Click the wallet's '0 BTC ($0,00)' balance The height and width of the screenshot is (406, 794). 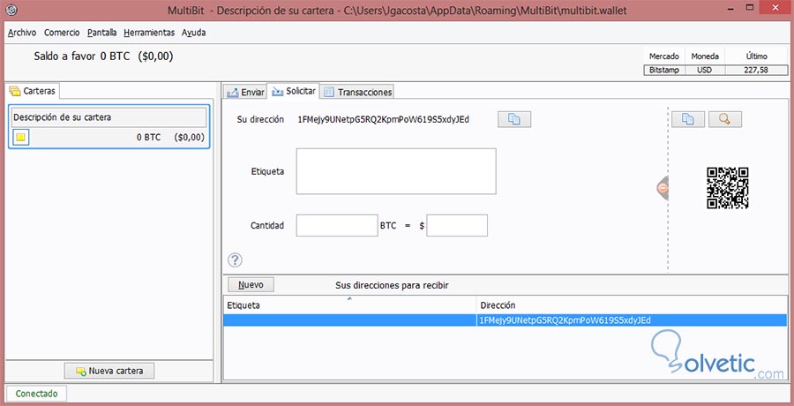coord(170,138)
